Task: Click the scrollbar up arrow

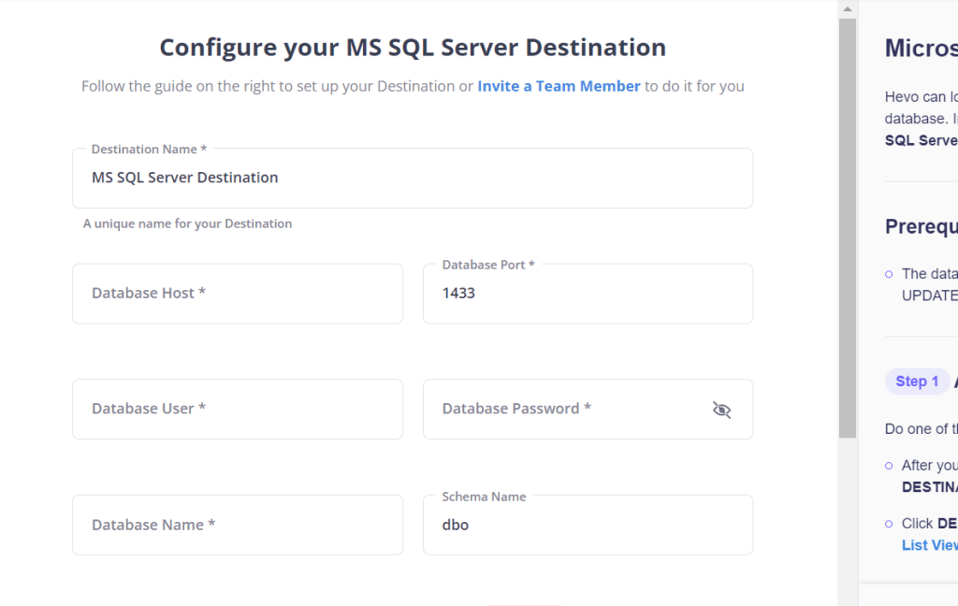Action: pos(848,8)
